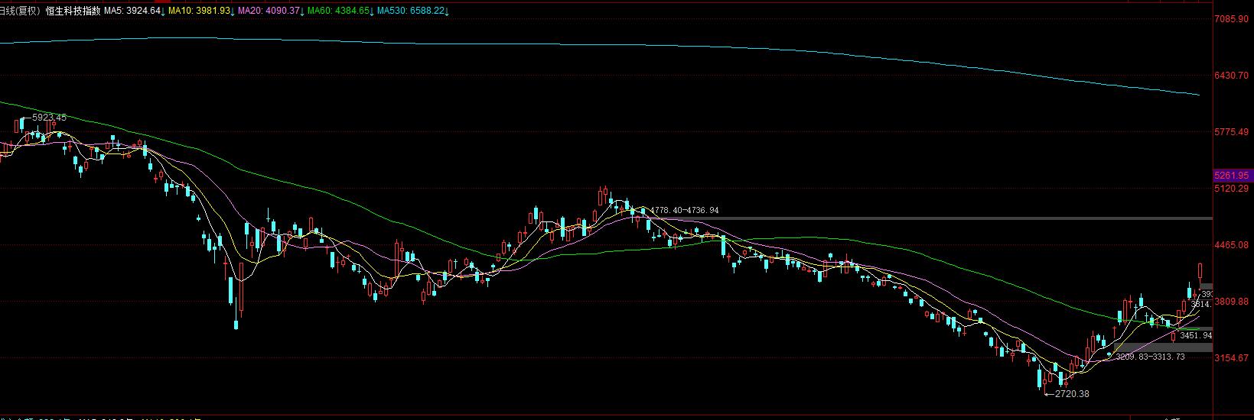Screen dimensions: 1254x420
Task: Click the long gray 4778.40-4736.94 gap line
Action: pyautogui.click(x=930, y=218)
